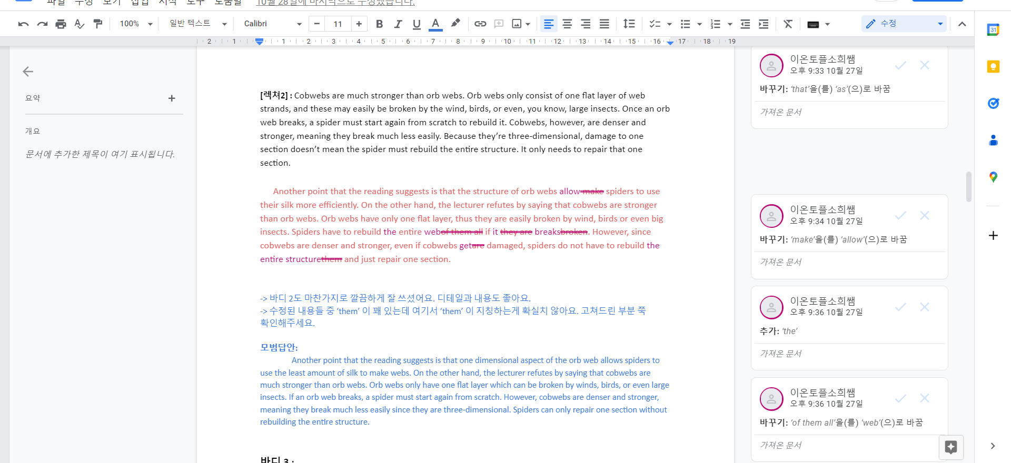Reject the 'make' to 'allow' suggestion

coord(924,216)
